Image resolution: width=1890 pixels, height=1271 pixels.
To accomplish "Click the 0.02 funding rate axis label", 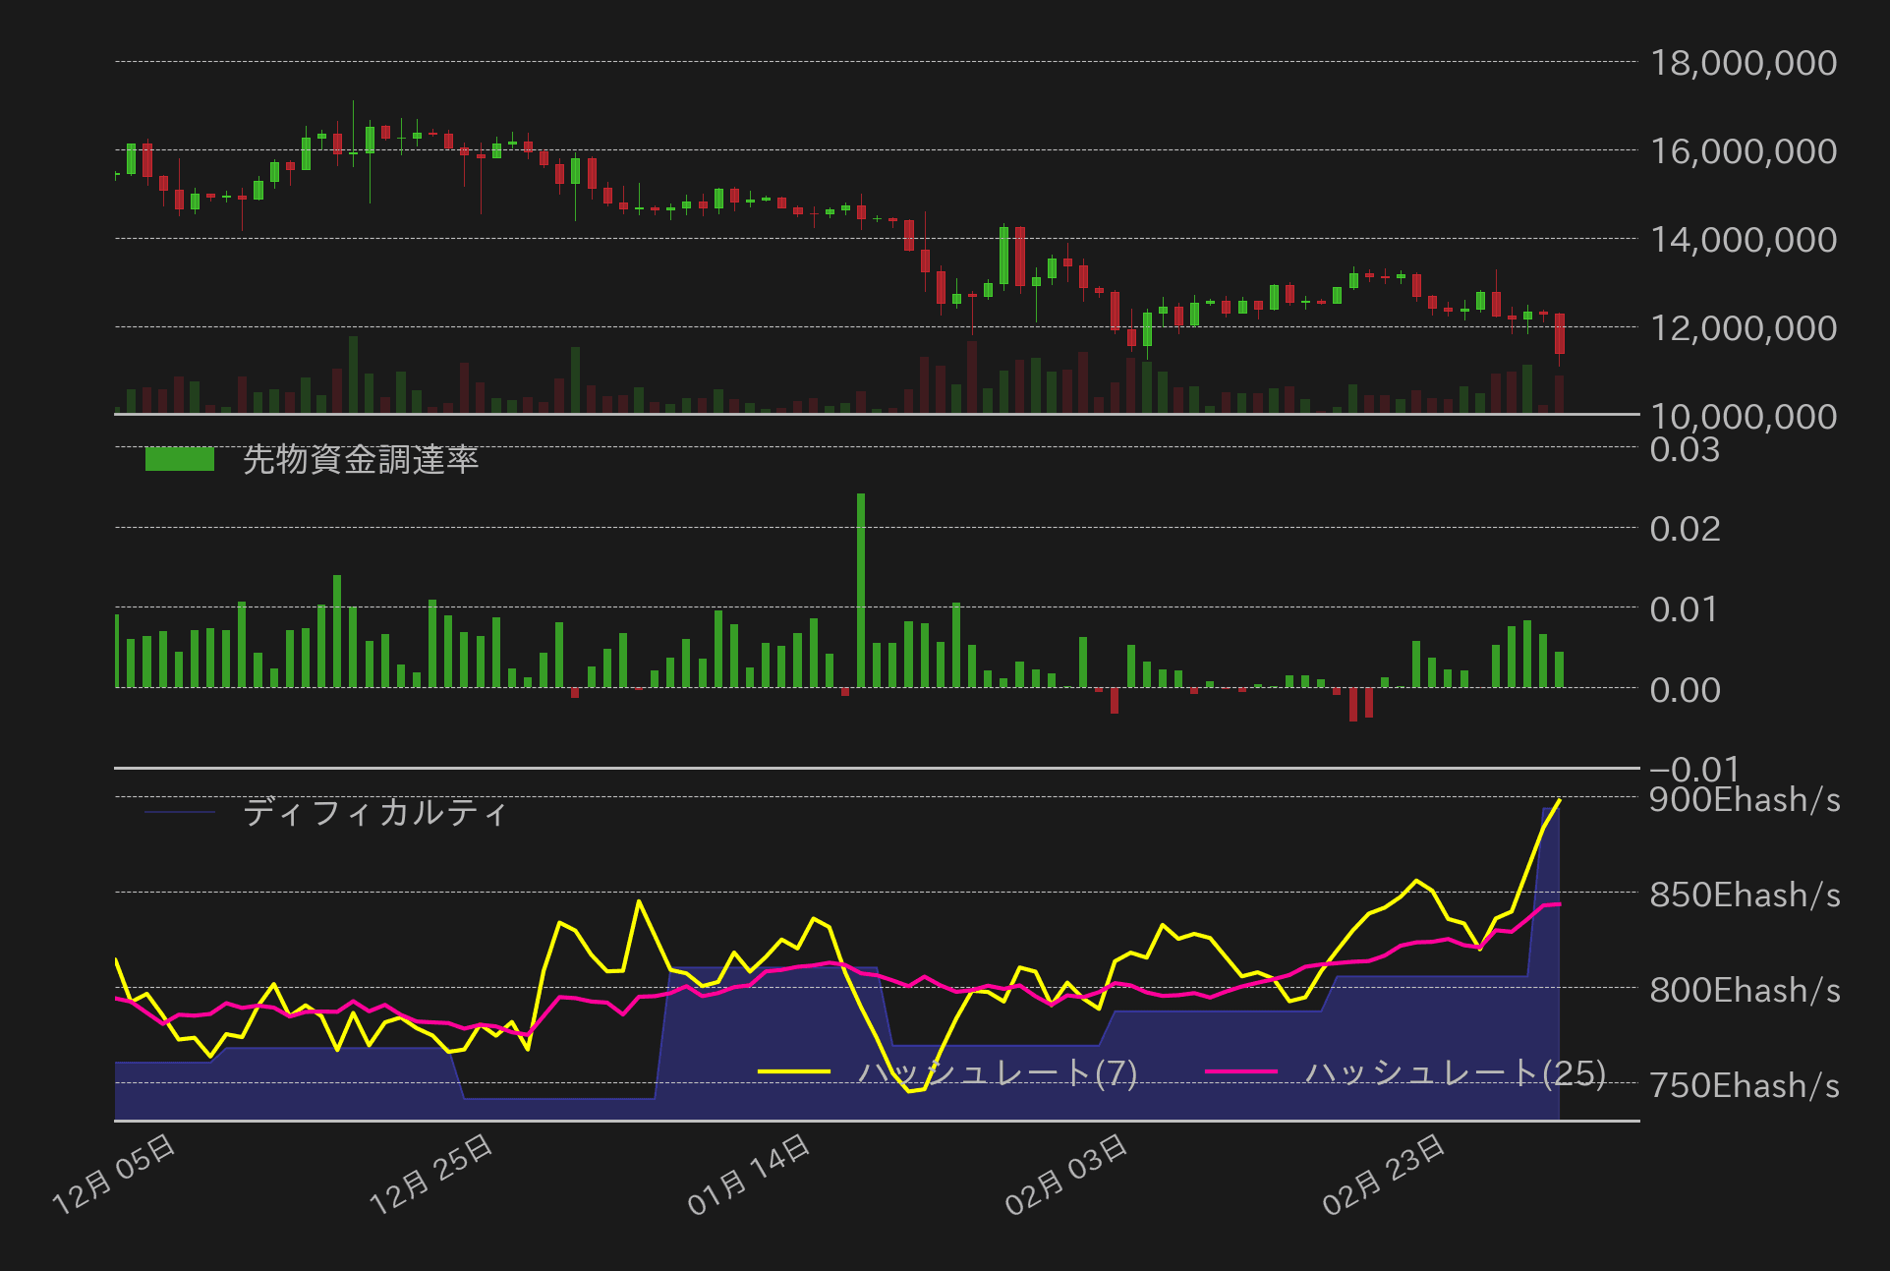I will tap(1685, 529).
